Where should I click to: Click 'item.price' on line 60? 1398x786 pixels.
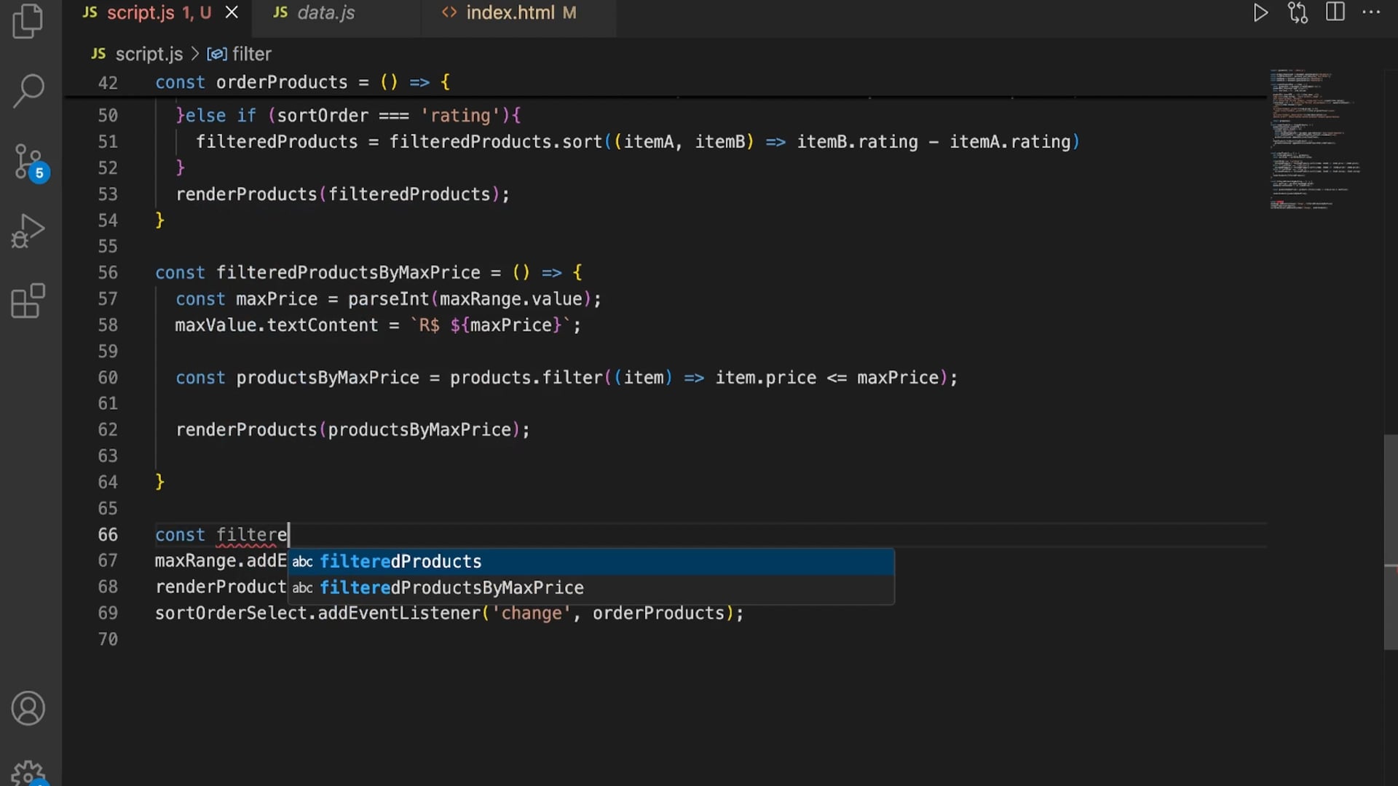point(765,377)
